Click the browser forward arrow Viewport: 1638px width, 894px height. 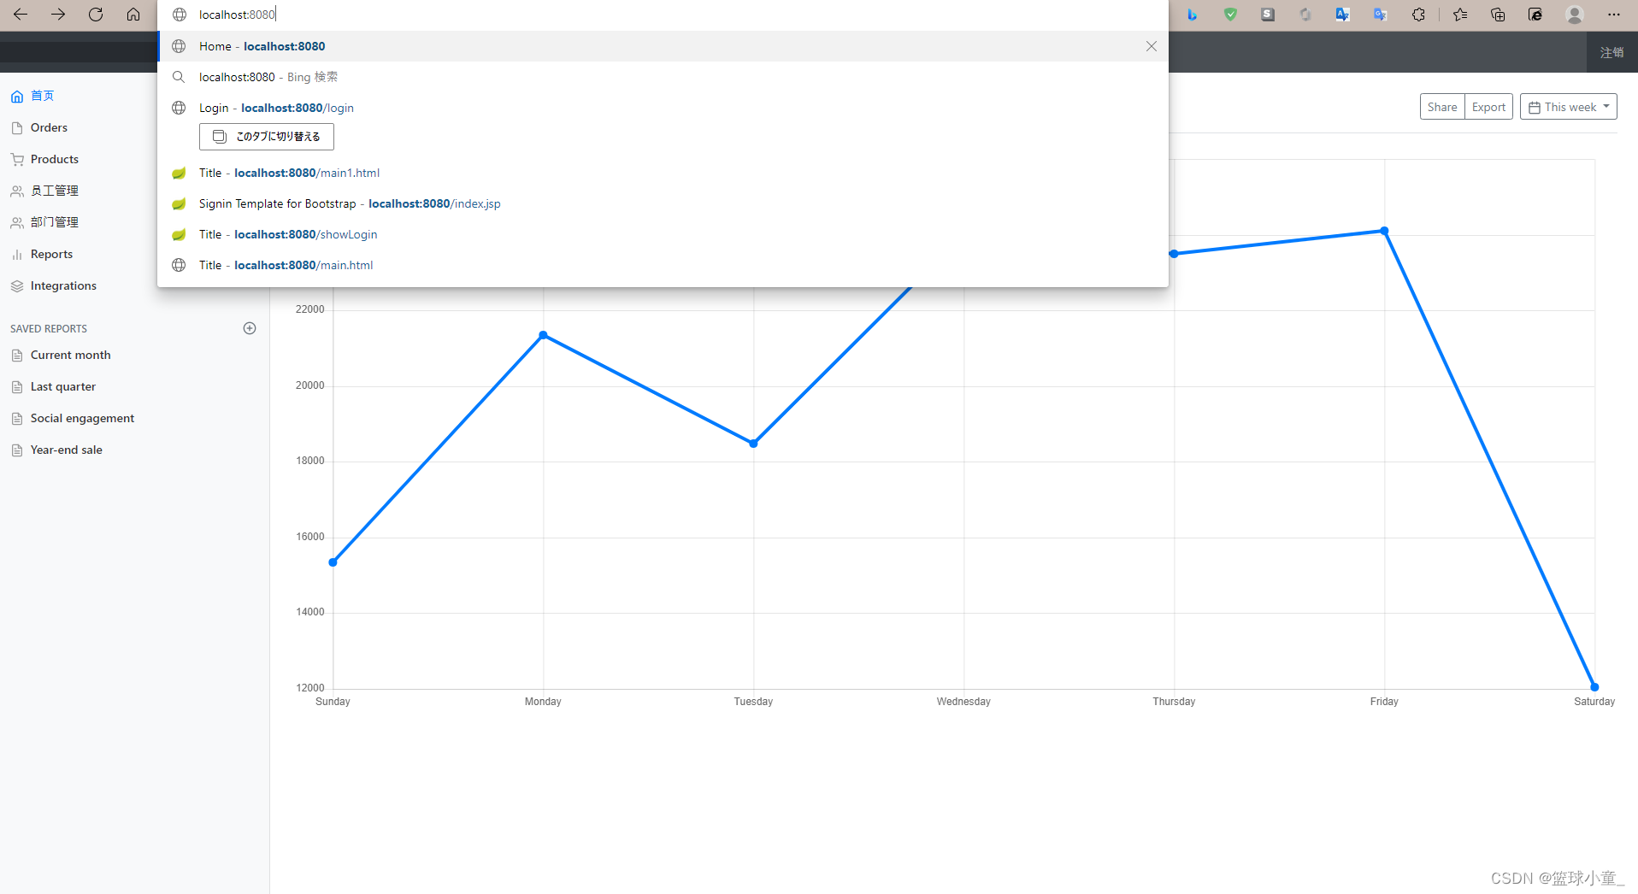tap(58, 15)
